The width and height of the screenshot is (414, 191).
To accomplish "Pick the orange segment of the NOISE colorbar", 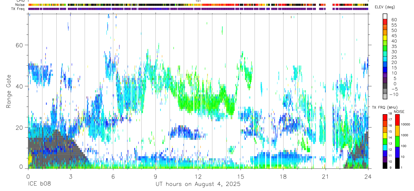I will coord(397,130).
